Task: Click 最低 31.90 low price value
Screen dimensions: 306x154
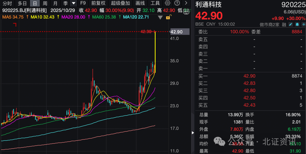Action: click(295, 151)
